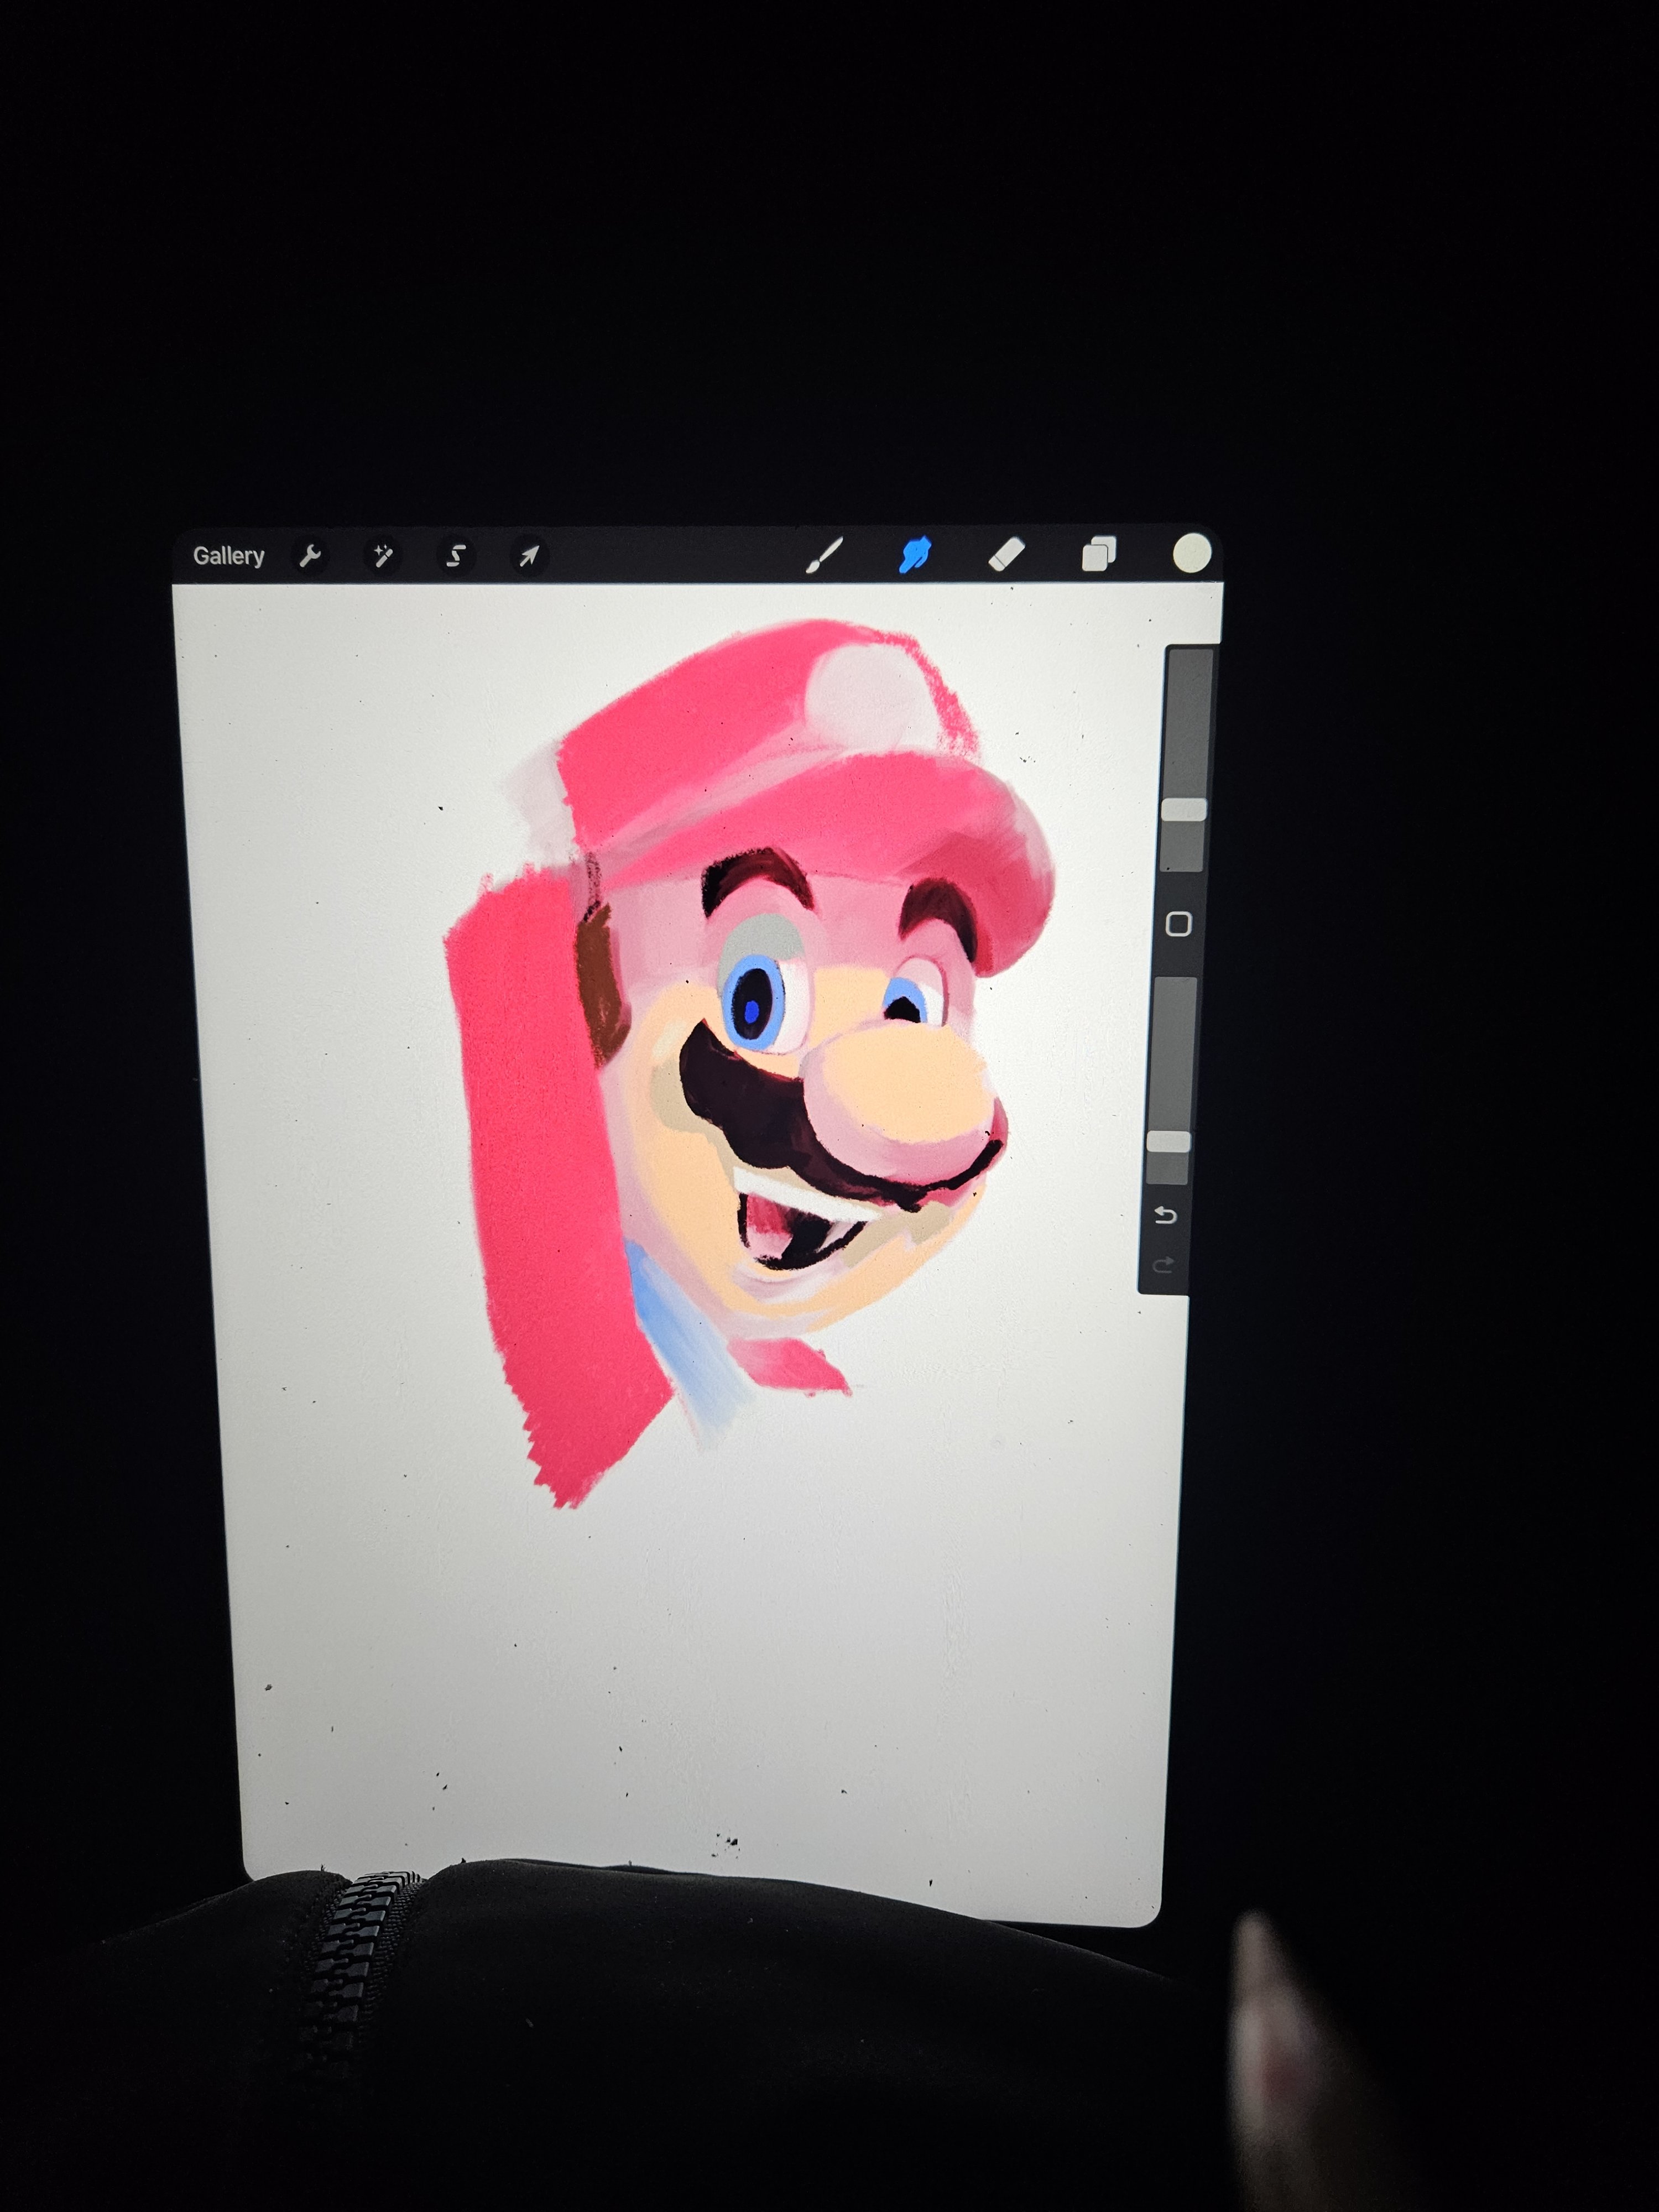Image resolution: width=1659 pixels, height=2212 pixels.
Task: Activate the Transform arrow tool
Action: click(x=529, y=556)
